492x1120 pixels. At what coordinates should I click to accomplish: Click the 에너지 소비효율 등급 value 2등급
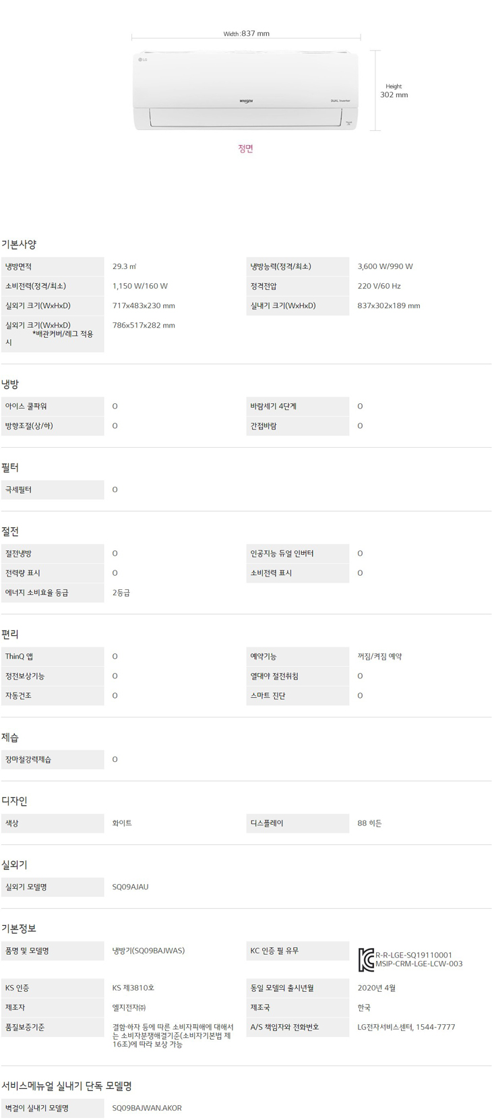click(121, 593)
